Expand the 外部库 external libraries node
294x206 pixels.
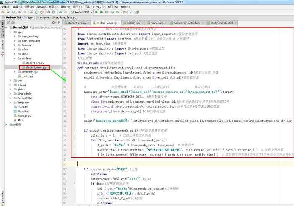[6, 124]
